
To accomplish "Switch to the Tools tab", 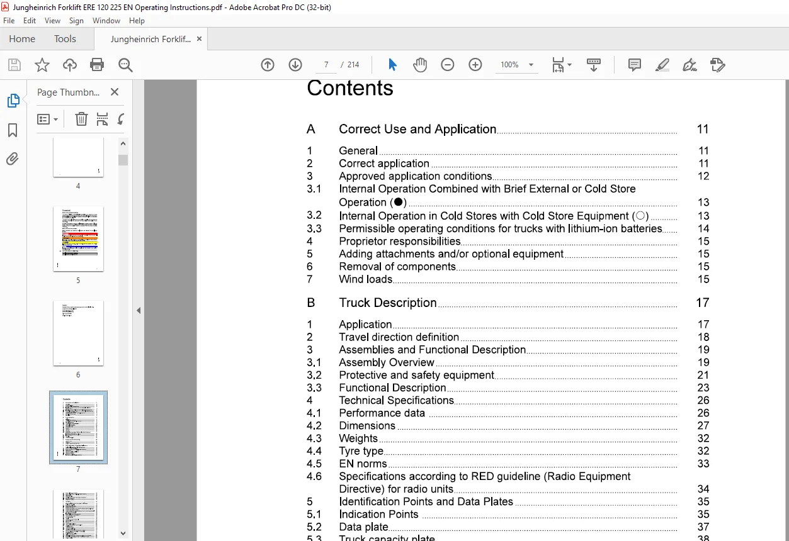I will [x=65, y=39].
